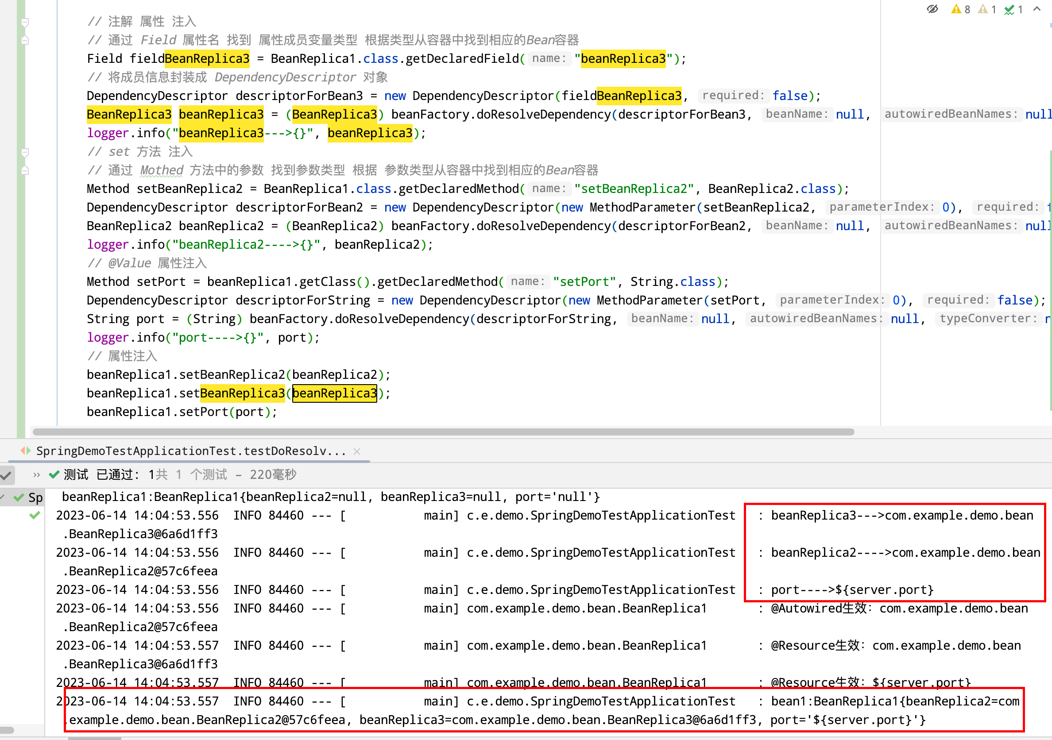This screenshot has width=1052, height=740.
Task: Select the passed child test under 'Sp'
Action: point(35,516)
